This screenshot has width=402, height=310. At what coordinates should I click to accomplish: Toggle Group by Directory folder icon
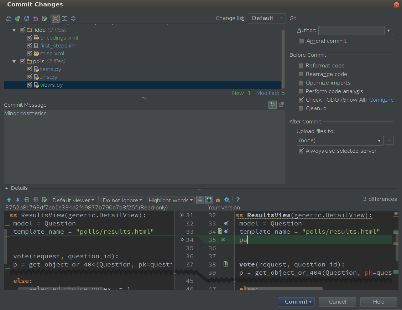pos(56,19)
